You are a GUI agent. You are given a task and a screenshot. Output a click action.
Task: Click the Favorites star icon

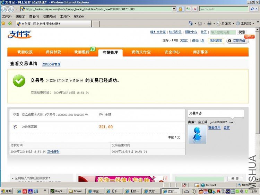[x=3, y=23]
